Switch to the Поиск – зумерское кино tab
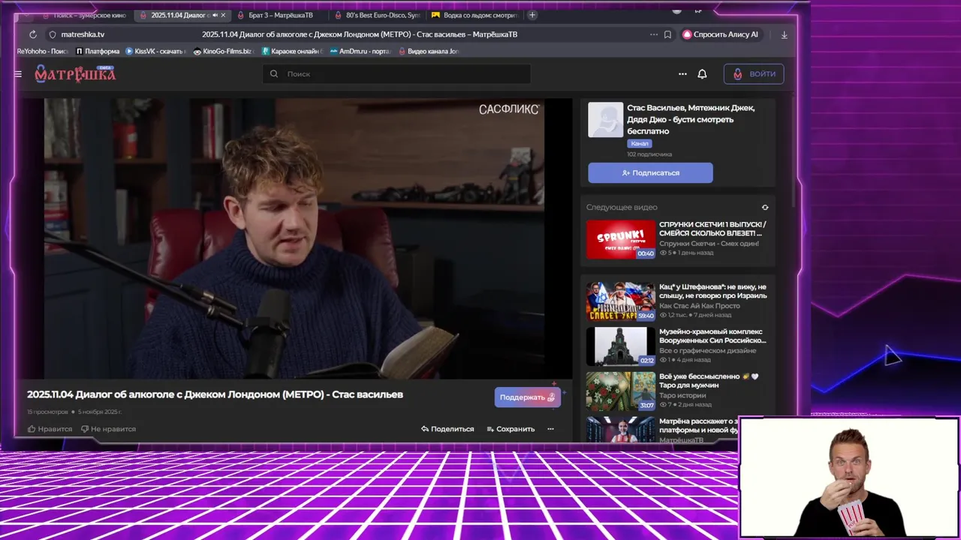The image size is (961, 540). tap(84, 15)
